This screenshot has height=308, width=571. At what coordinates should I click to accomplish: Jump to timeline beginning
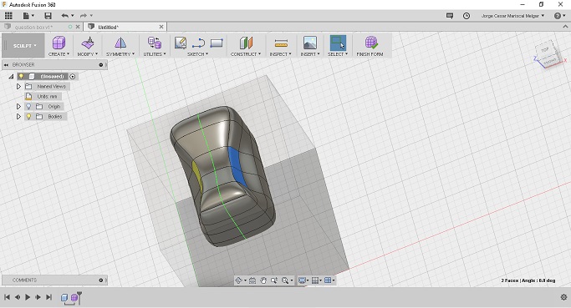click(7, 297)
